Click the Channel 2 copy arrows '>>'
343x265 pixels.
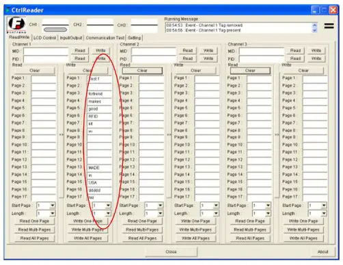point(169,135)
